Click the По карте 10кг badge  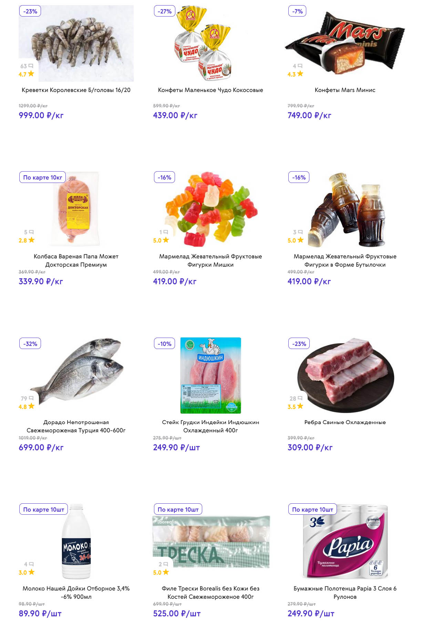43,177
